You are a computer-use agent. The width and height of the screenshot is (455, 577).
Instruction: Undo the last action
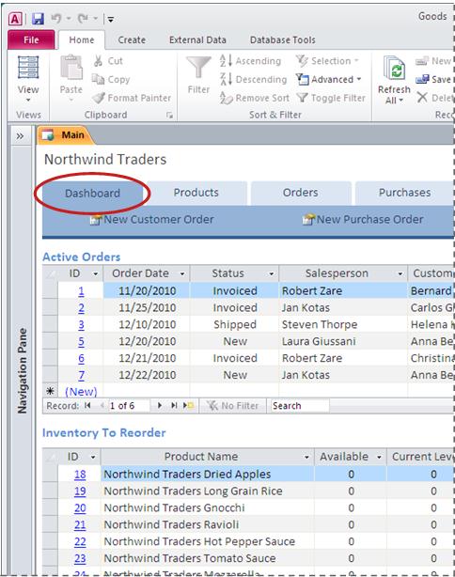point(56,18)
